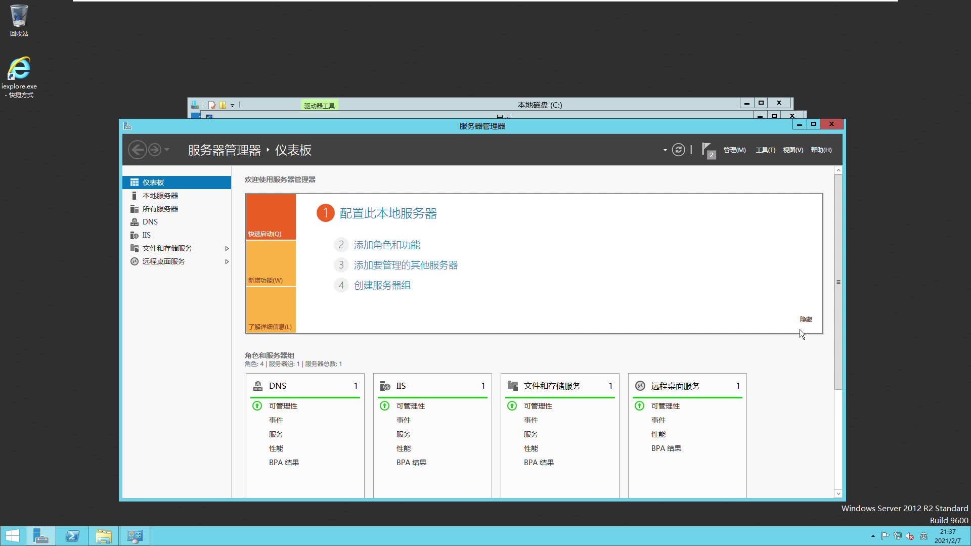Click the dashboard vertical scrollbar thumb
Viewport: 971px width, 546px height.
pyautogui.click(x=838, y=282)
